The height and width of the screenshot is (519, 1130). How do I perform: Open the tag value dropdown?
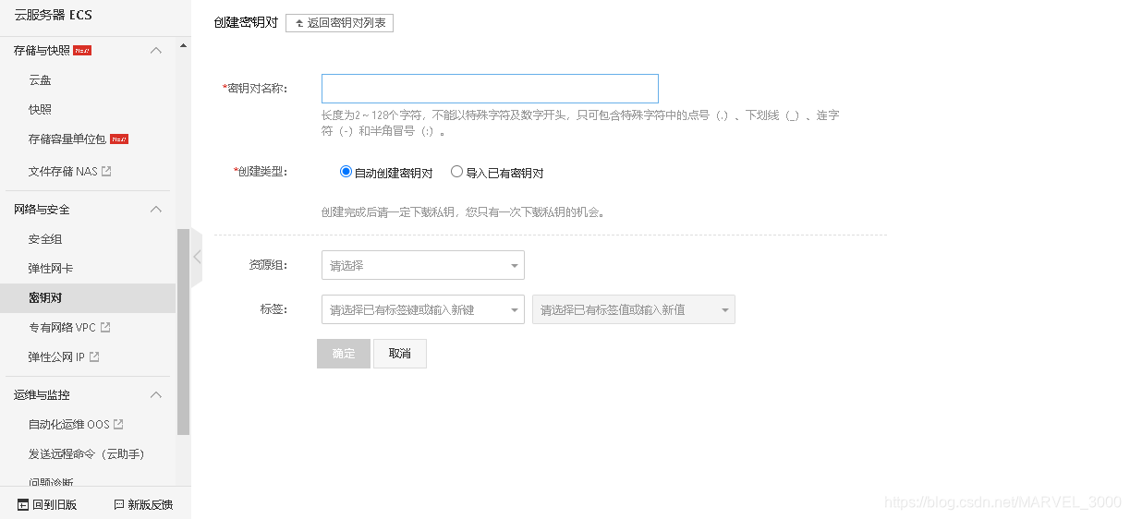[x=634, y=309]
